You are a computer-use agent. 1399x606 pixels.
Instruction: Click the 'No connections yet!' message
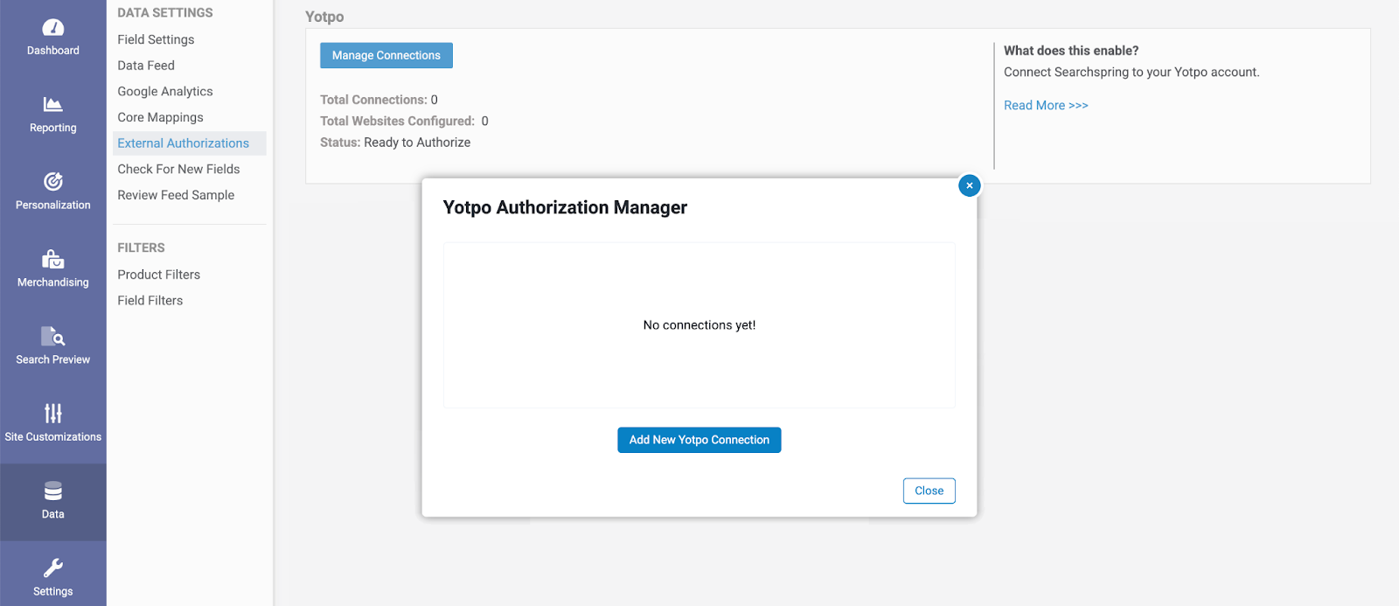pyautogui.click(x=699, y=325)
